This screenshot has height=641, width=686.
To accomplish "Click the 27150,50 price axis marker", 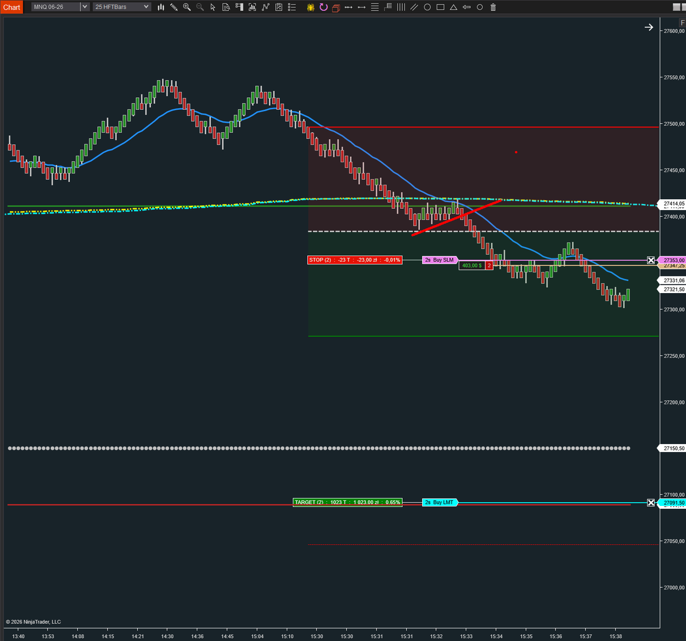I will click(x=673, y=449).
